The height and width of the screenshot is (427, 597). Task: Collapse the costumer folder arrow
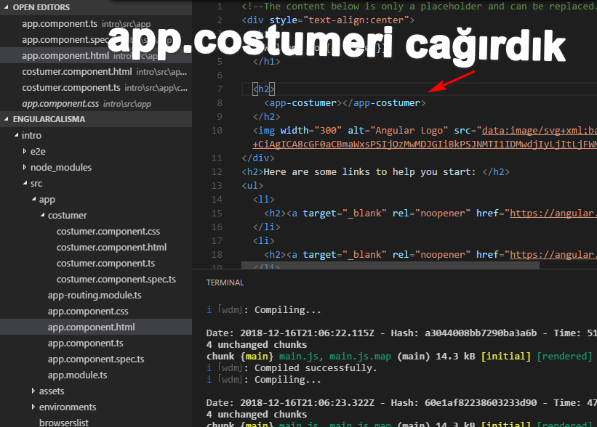click(x=42, y=215)
